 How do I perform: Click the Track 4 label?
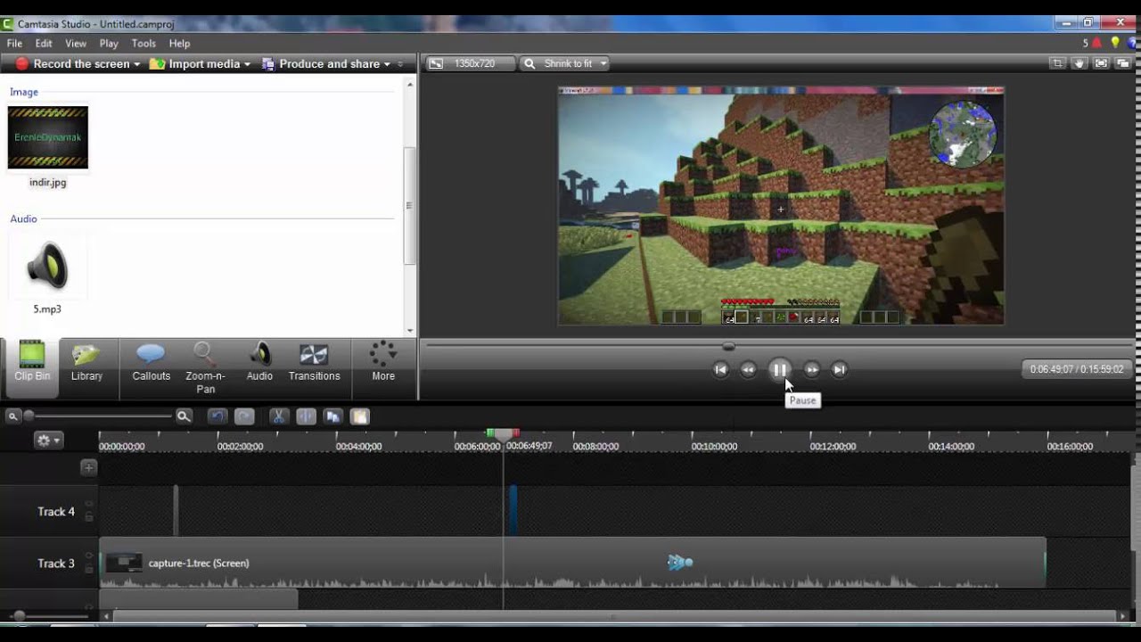tap(56, 512)
